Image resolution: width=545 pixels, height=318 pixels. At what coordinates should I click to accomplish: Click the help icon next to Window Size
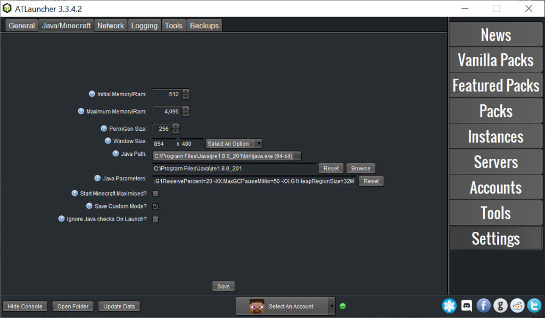(108, 141)
